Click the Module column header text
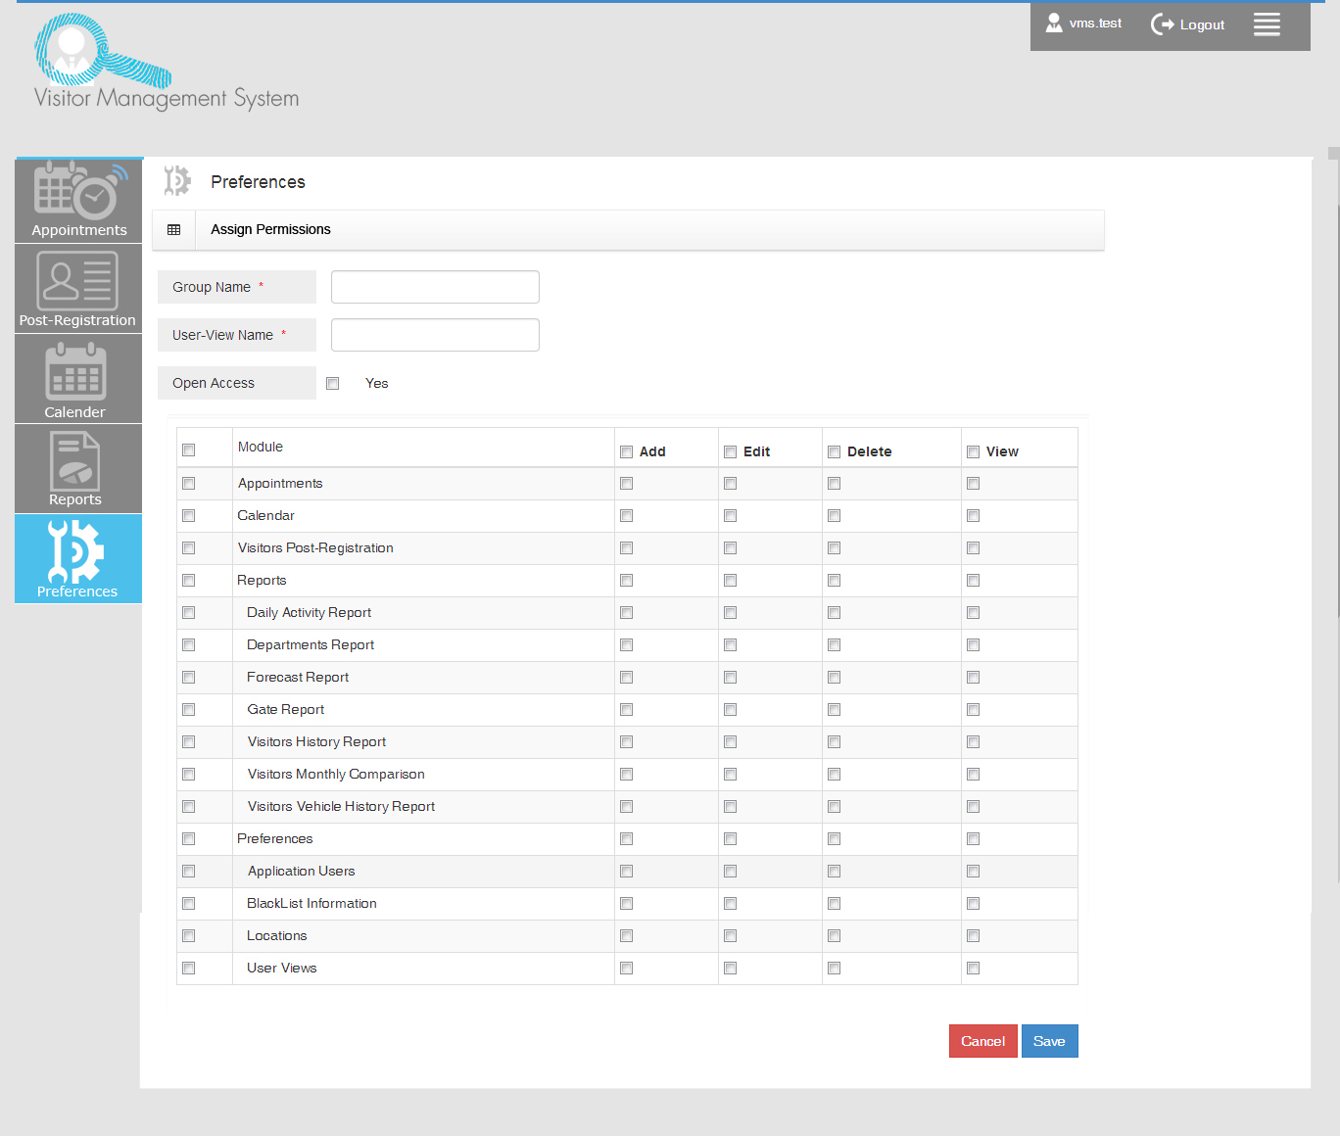1340x1136 pixels. 261,447
